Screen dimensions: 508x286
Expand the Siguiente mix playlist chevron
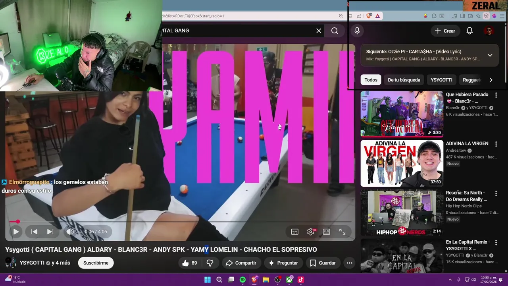click(x=490, y=55)
